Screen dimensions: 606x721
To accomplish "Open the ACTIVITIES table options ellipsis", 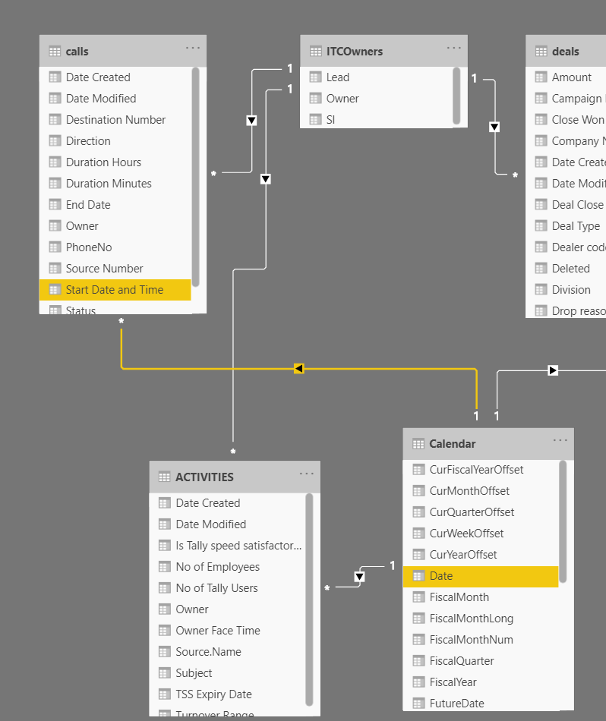I will 307,474.
